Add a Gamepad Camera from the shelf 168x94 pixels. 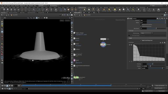pos(159,10)
